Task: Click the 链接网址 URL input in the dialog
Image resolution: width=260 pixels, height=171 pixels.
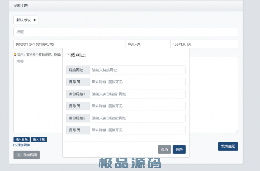Action: [137, 70]
